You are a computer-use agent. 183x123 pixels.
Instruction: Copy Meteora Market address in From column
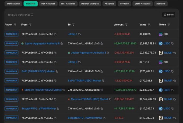(64, 90)
